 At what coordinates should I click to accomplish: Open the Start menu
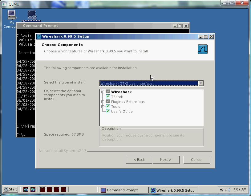click(x=10, y=190)
